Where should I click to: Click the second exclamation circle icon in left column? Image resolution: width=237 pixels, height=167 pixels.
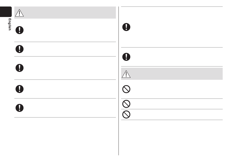(19, 49)
